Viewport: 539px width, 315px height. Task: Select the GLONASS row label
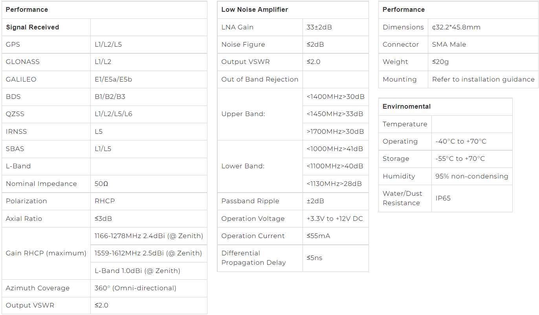tap(23, 62)
